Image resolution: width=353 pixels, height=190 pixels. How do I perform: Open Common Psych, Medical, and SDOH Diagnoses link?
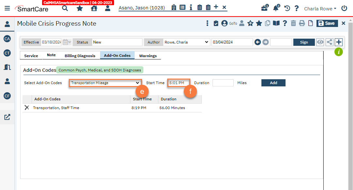coord(100,70)
